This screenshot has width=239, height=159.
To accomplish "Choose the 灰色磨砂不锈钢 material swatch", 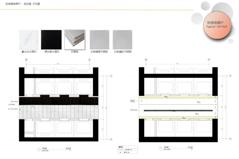I will click(123, 40).
